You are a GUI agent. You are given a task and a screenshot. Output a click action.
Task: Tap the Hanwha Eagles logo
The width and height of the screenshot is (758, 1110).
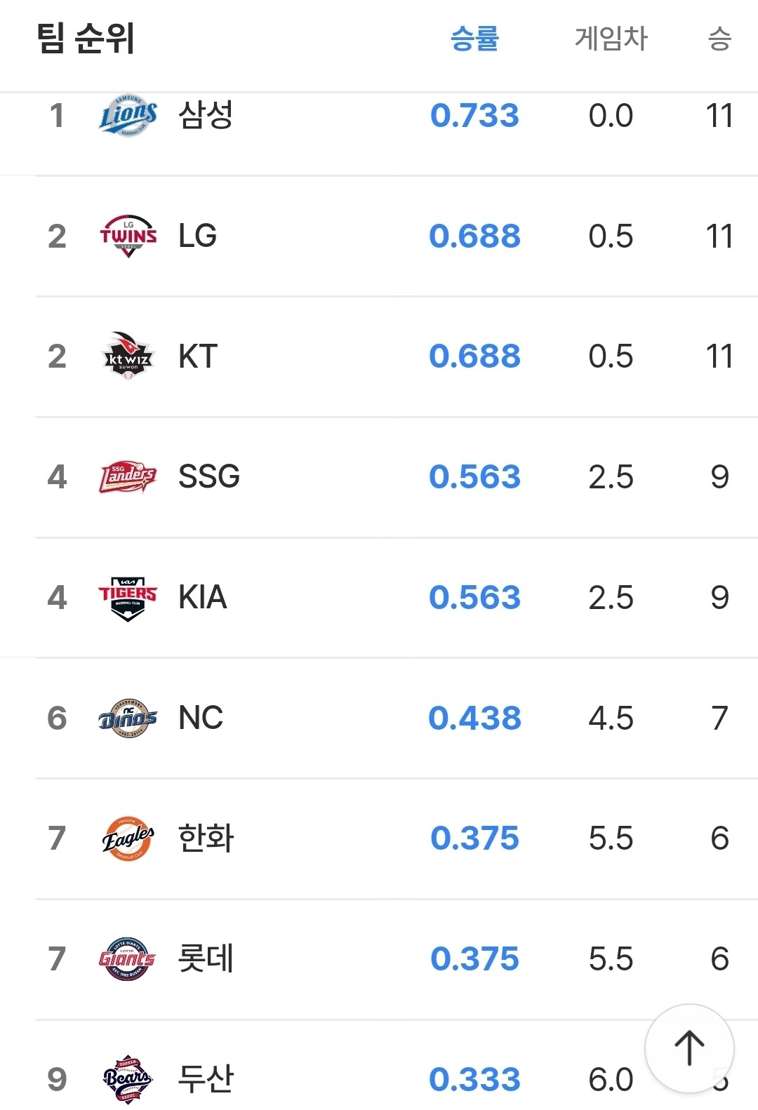click(x=128, y=838)
